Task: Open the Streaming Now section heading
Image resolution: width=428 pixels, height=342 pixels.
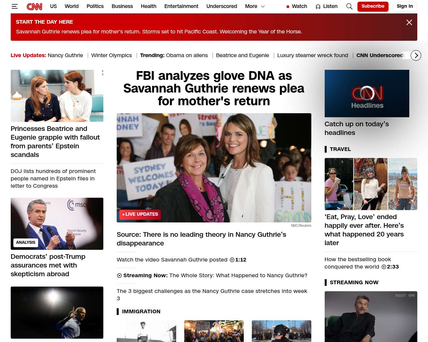Action: point(354,283)
